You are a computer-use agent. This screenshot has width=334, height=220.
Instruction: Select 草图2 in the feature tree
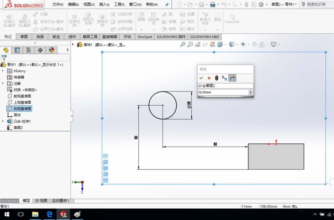tap(18, 128)
